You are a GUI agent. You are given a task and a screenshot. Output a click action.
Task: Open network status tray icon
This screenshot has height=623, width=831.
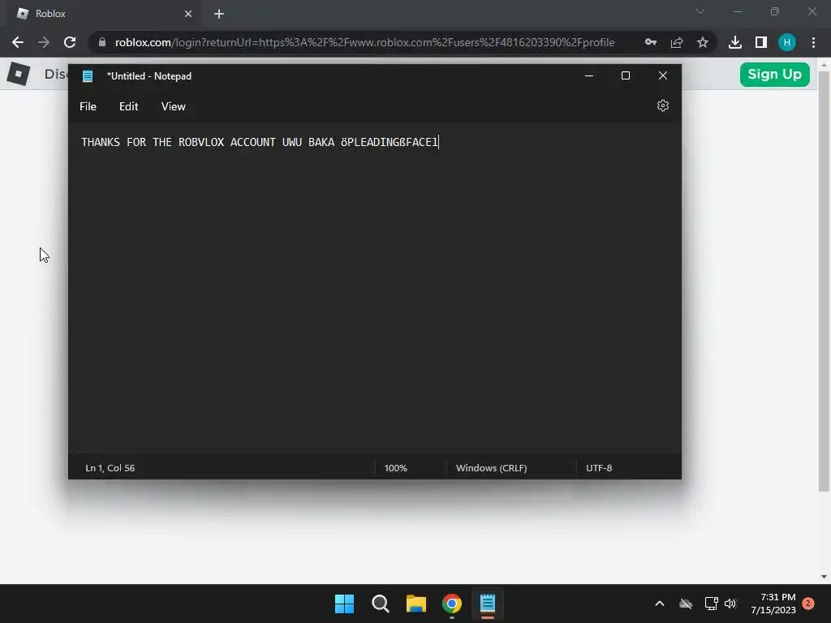coord(711,604)
